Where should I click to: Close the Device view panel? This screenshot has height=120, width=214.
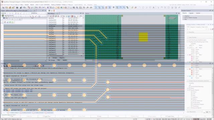(x=179, y=13)
